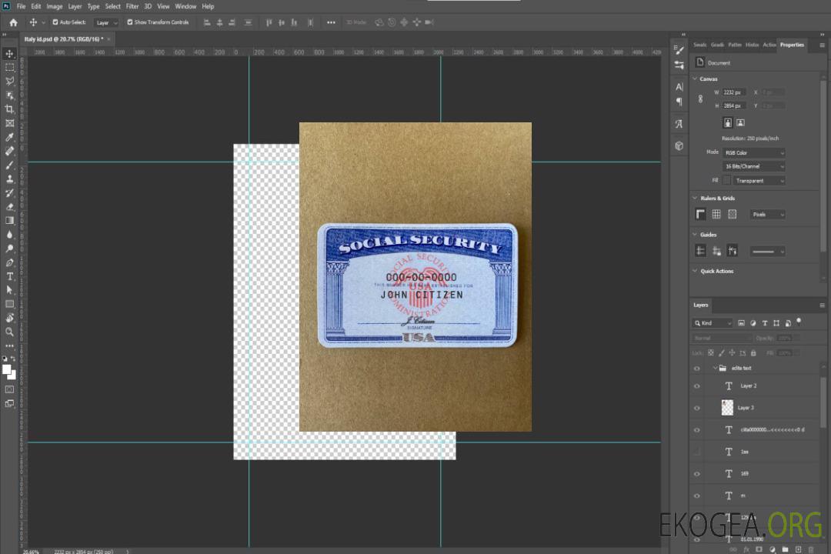Click align left edges icon

tap(207, 22)
